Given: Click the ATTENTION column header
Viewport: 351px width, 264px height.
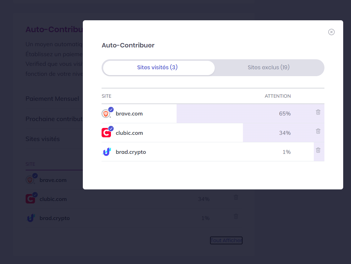Looking at the screenshot, I should point(278,96).
